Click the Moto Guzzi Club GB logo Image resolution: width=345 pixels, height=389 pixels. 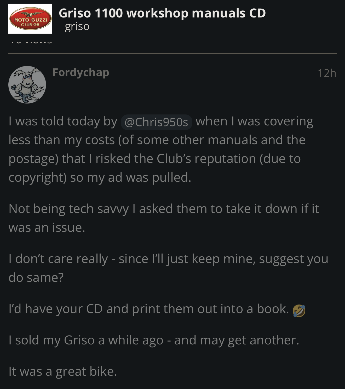30,19
